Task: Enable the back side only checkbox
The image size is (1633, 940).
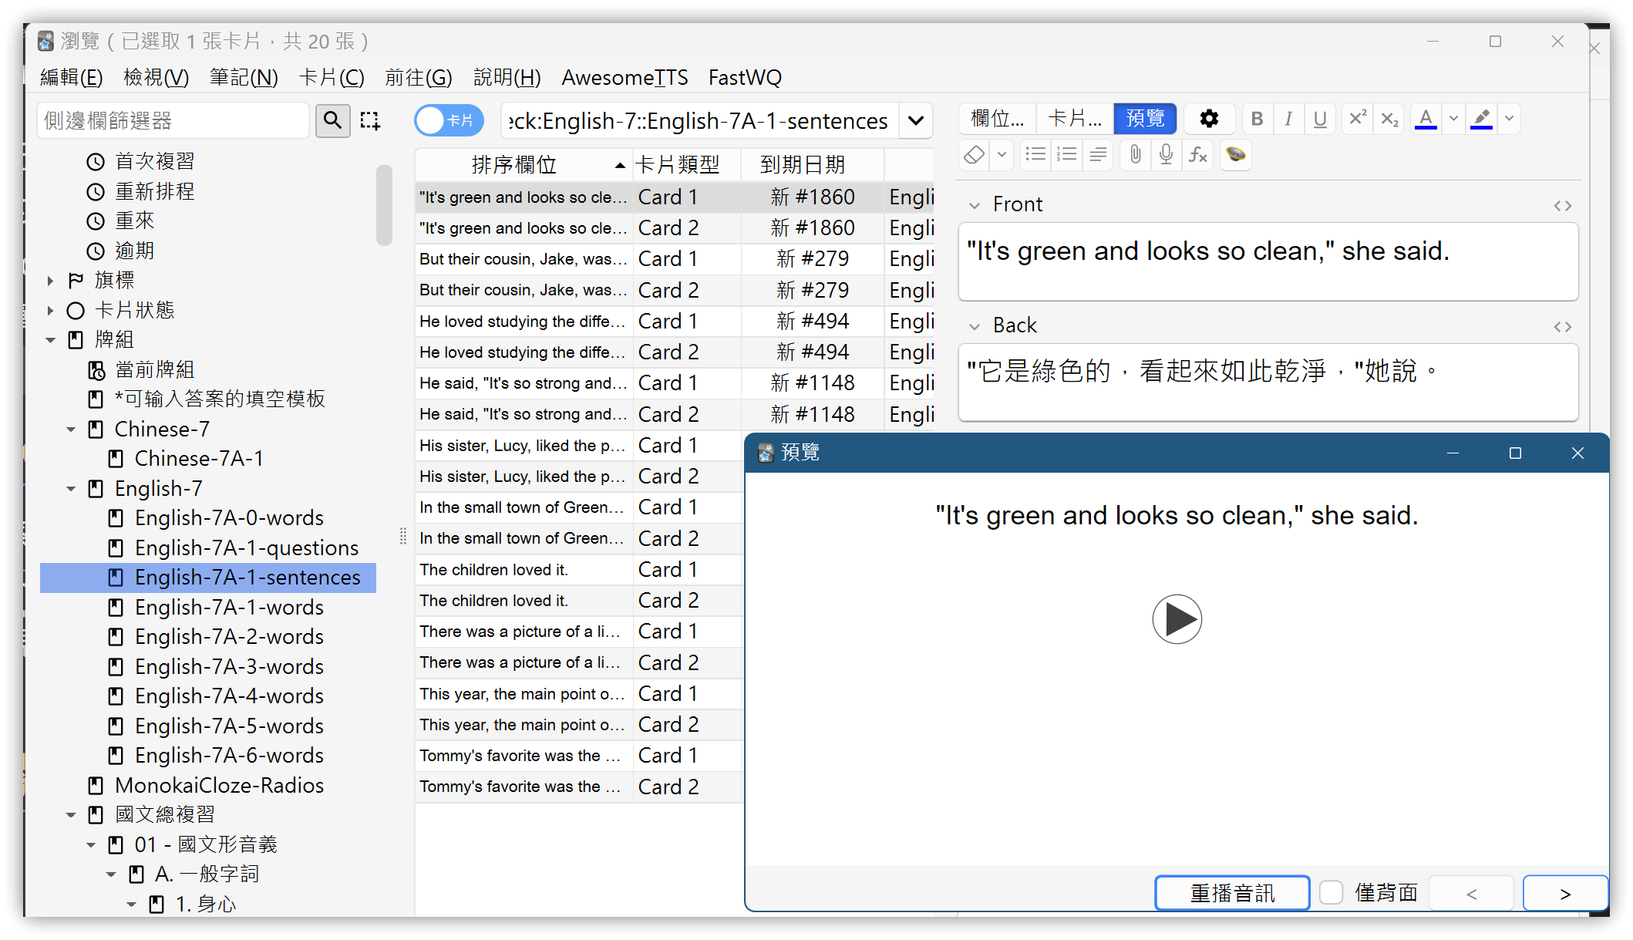Action: 1332,893
